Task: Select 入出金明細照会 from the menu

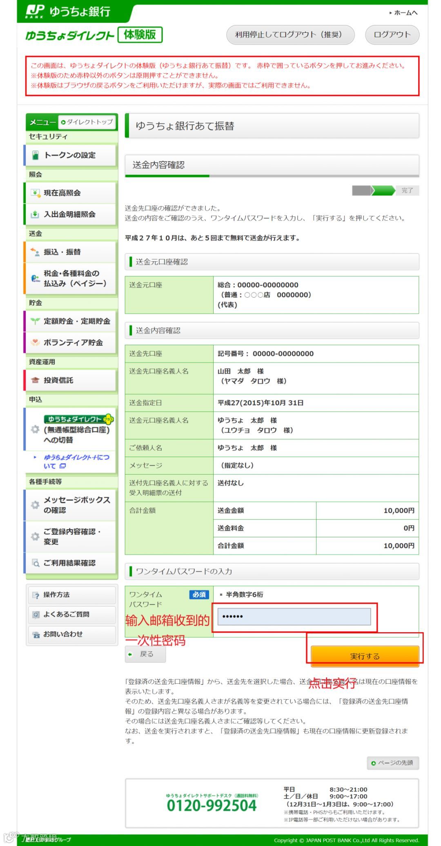Action: 70,214
